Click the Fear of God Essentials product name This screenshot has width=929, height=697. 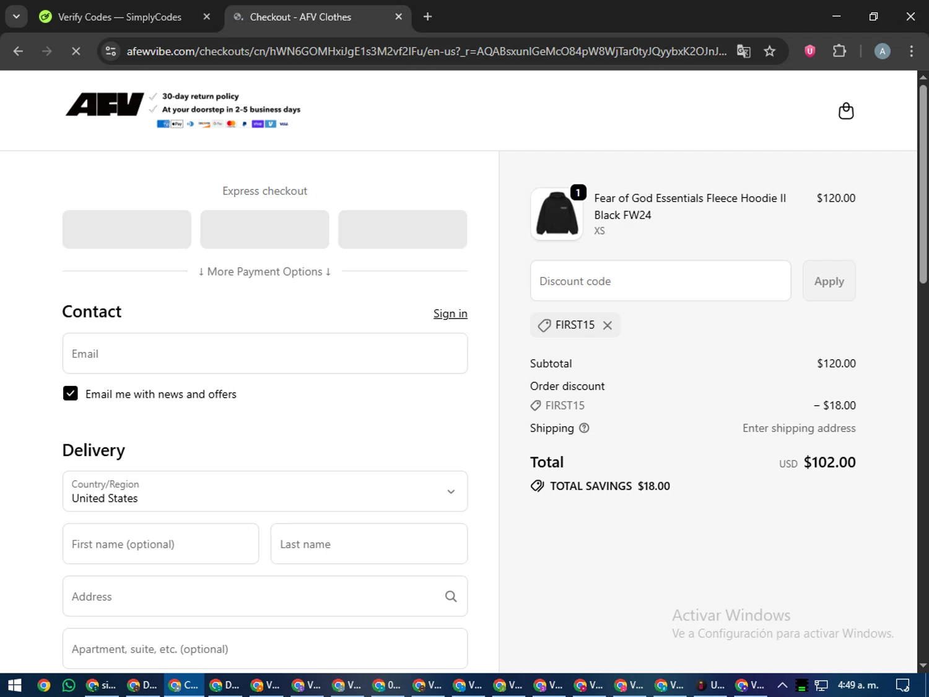coord(690,206)
